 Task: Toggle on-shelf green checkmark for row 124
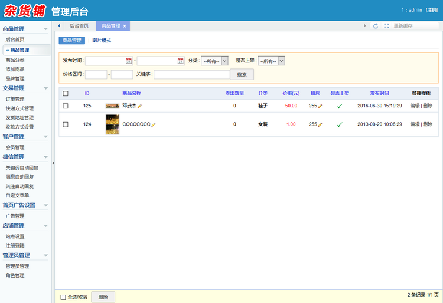pyautogui.click(x=340, y=124)
